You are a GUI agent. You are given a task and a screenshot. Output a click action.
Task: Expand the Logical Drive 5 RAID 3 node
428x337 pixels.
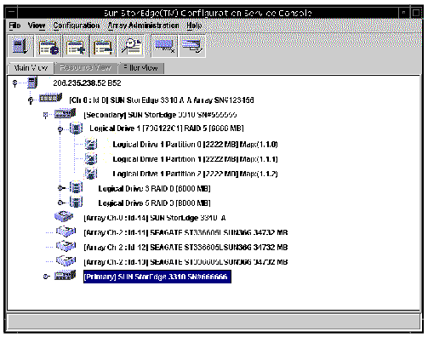tap(60, 203)
